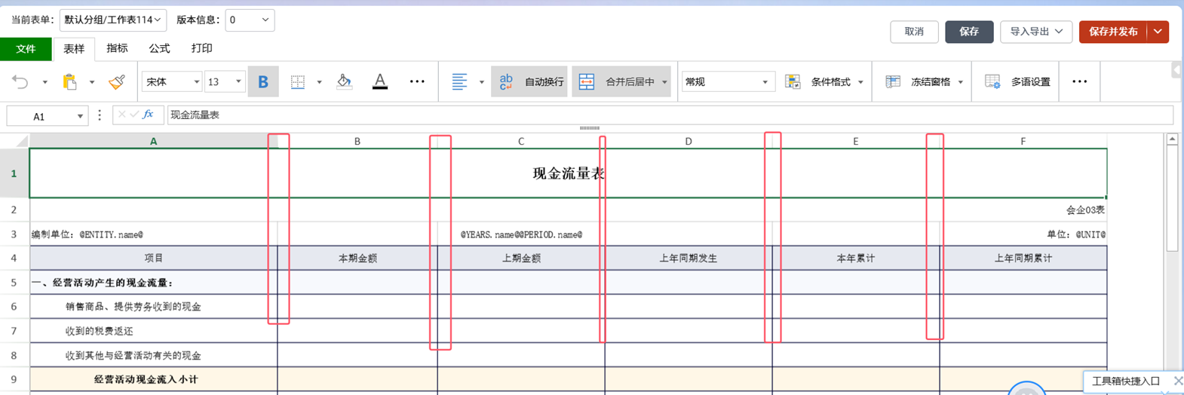Viewport: 1184px width, 395px height.
Task: Select column B header
Action: [x=357, y=141]
